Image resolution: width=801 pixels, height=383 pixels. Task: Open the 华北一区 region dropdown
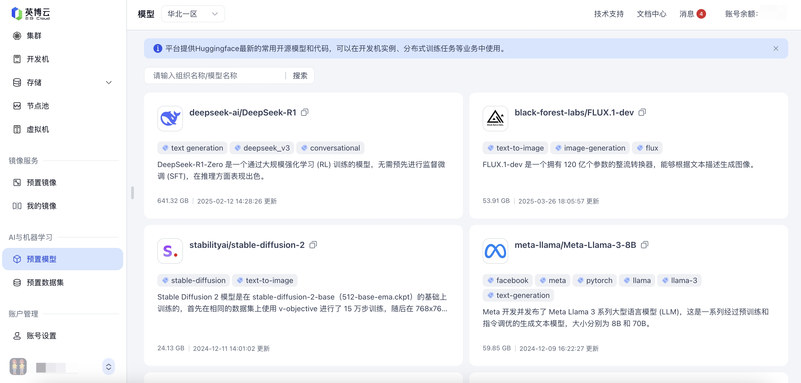[193, 14]
